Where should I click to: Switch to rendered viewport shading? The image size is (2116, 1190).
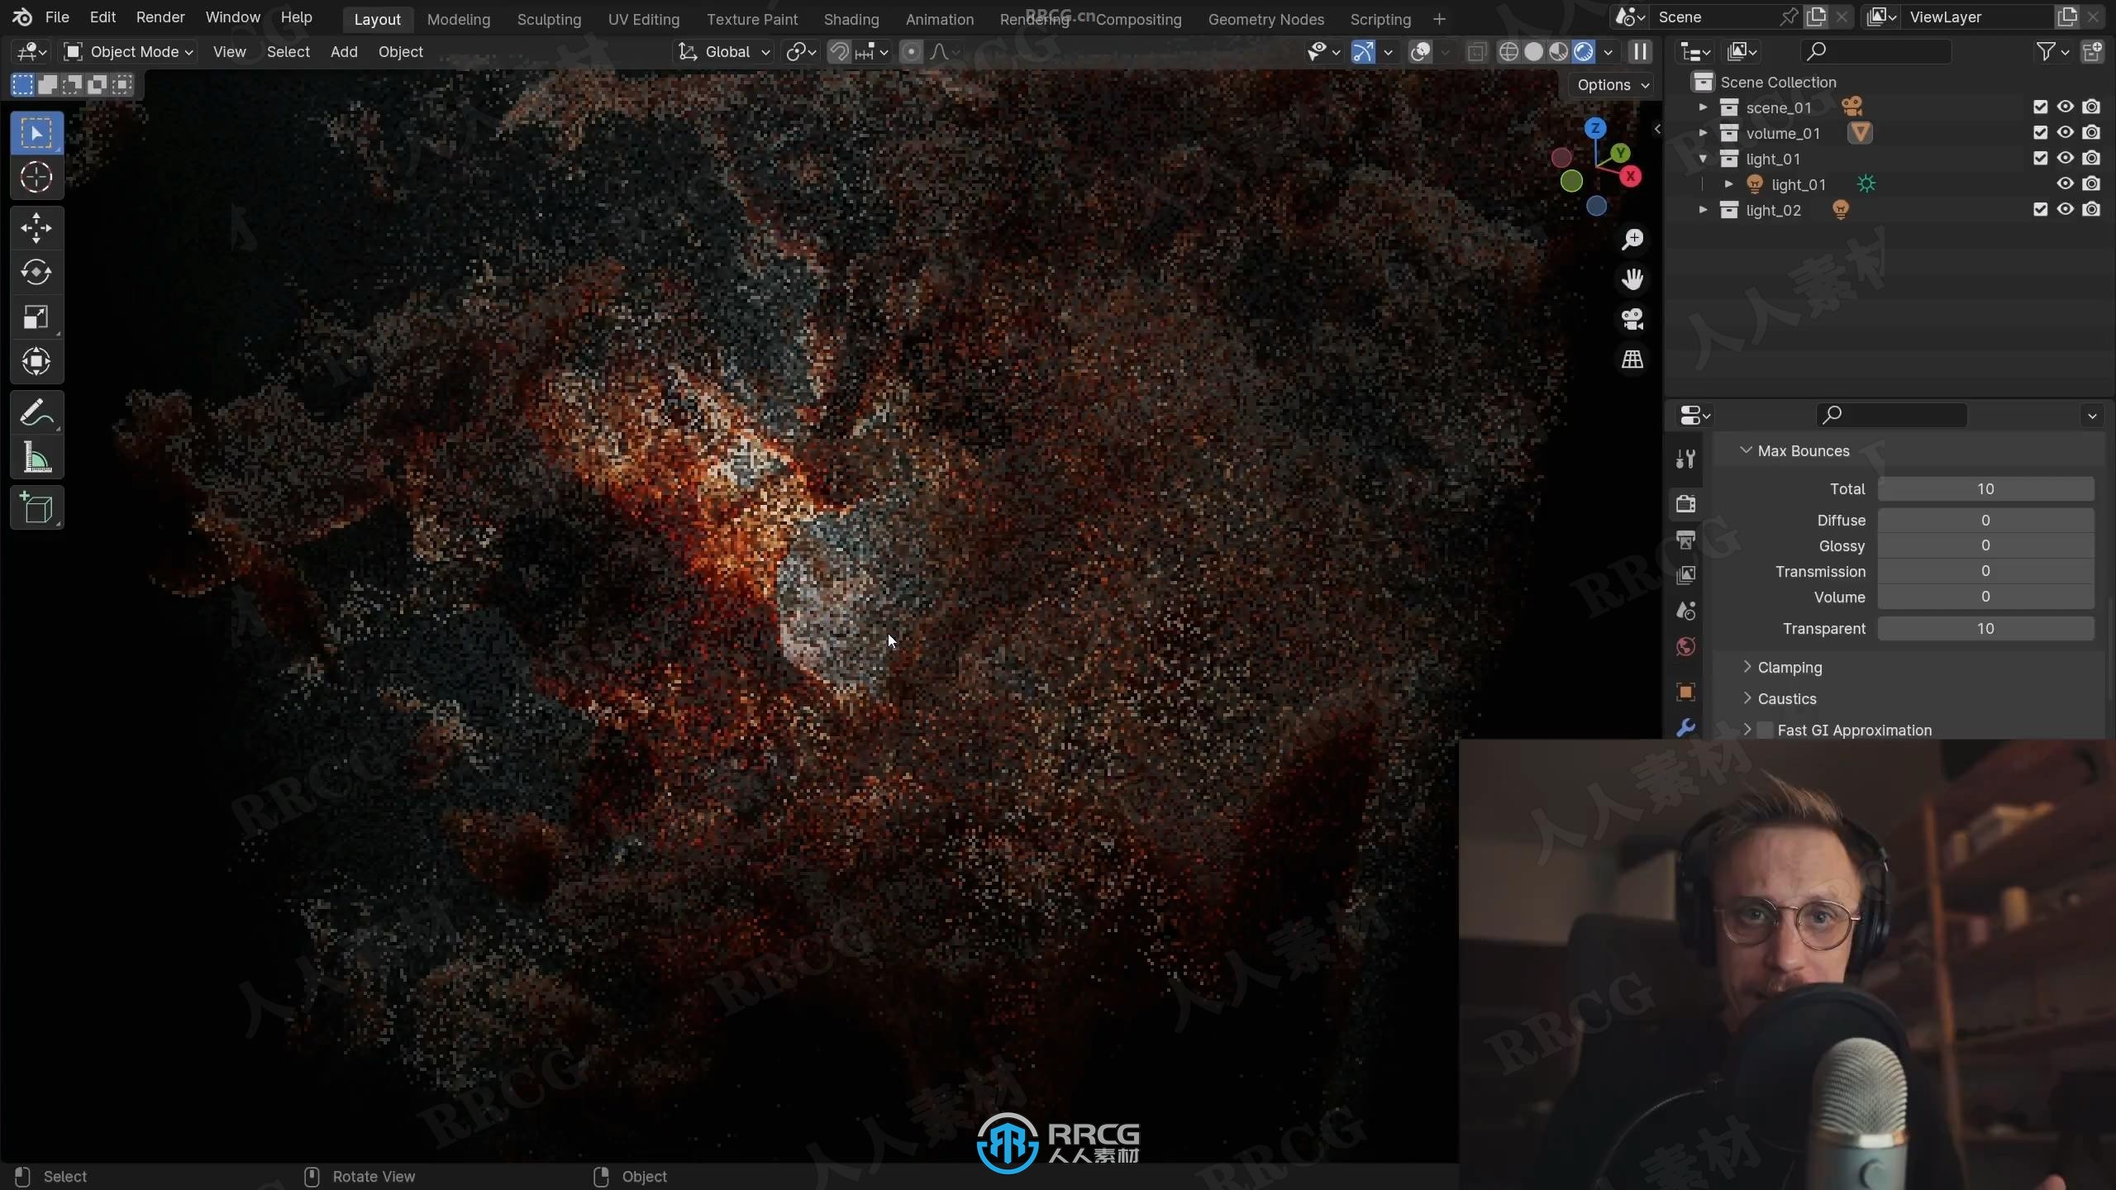pos(1583,52)
